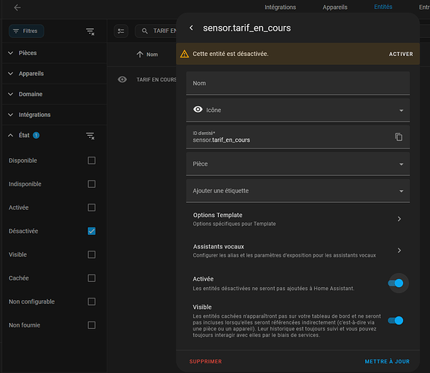The height and width of the screenshot is (373, 430).
Task: Check the Disponible state checkbox
Action: 92,160
